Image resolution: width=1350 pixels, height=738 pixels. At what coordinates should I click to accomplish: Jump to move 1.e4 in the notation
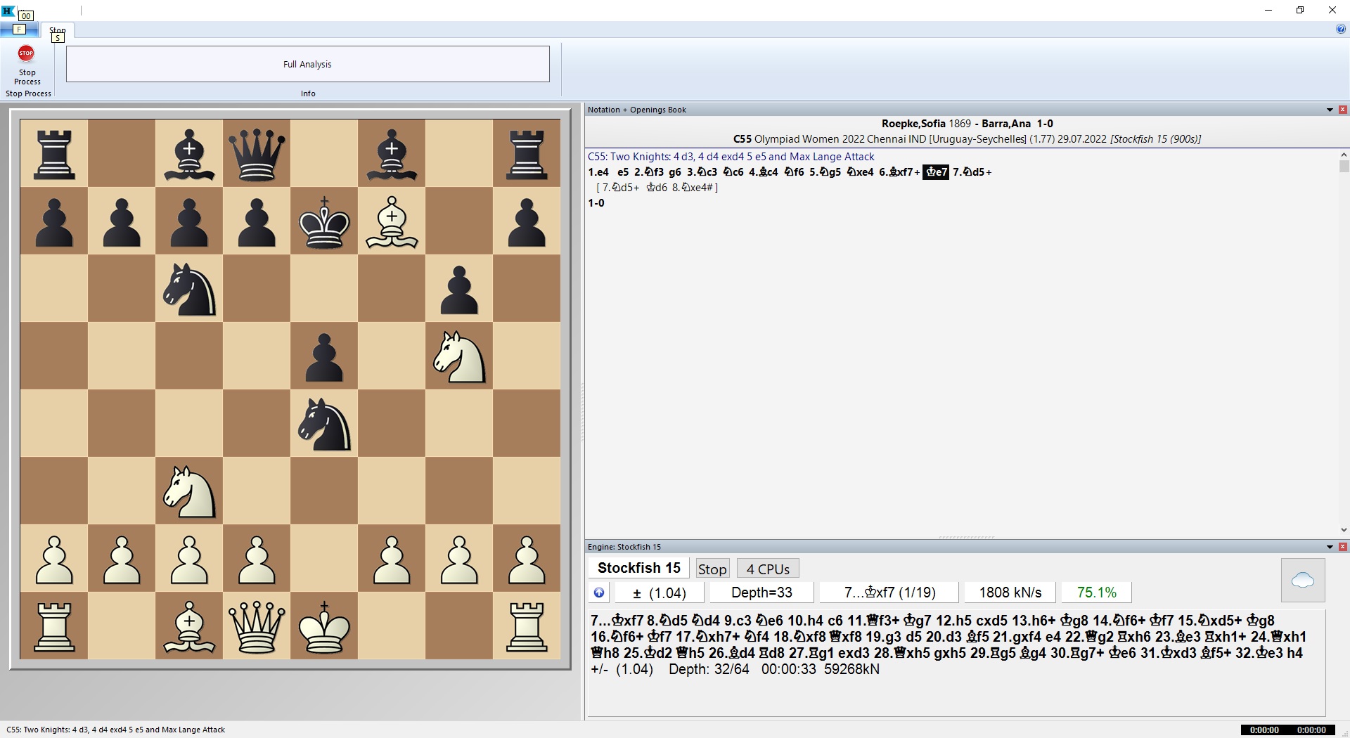[x=599, y=172]
